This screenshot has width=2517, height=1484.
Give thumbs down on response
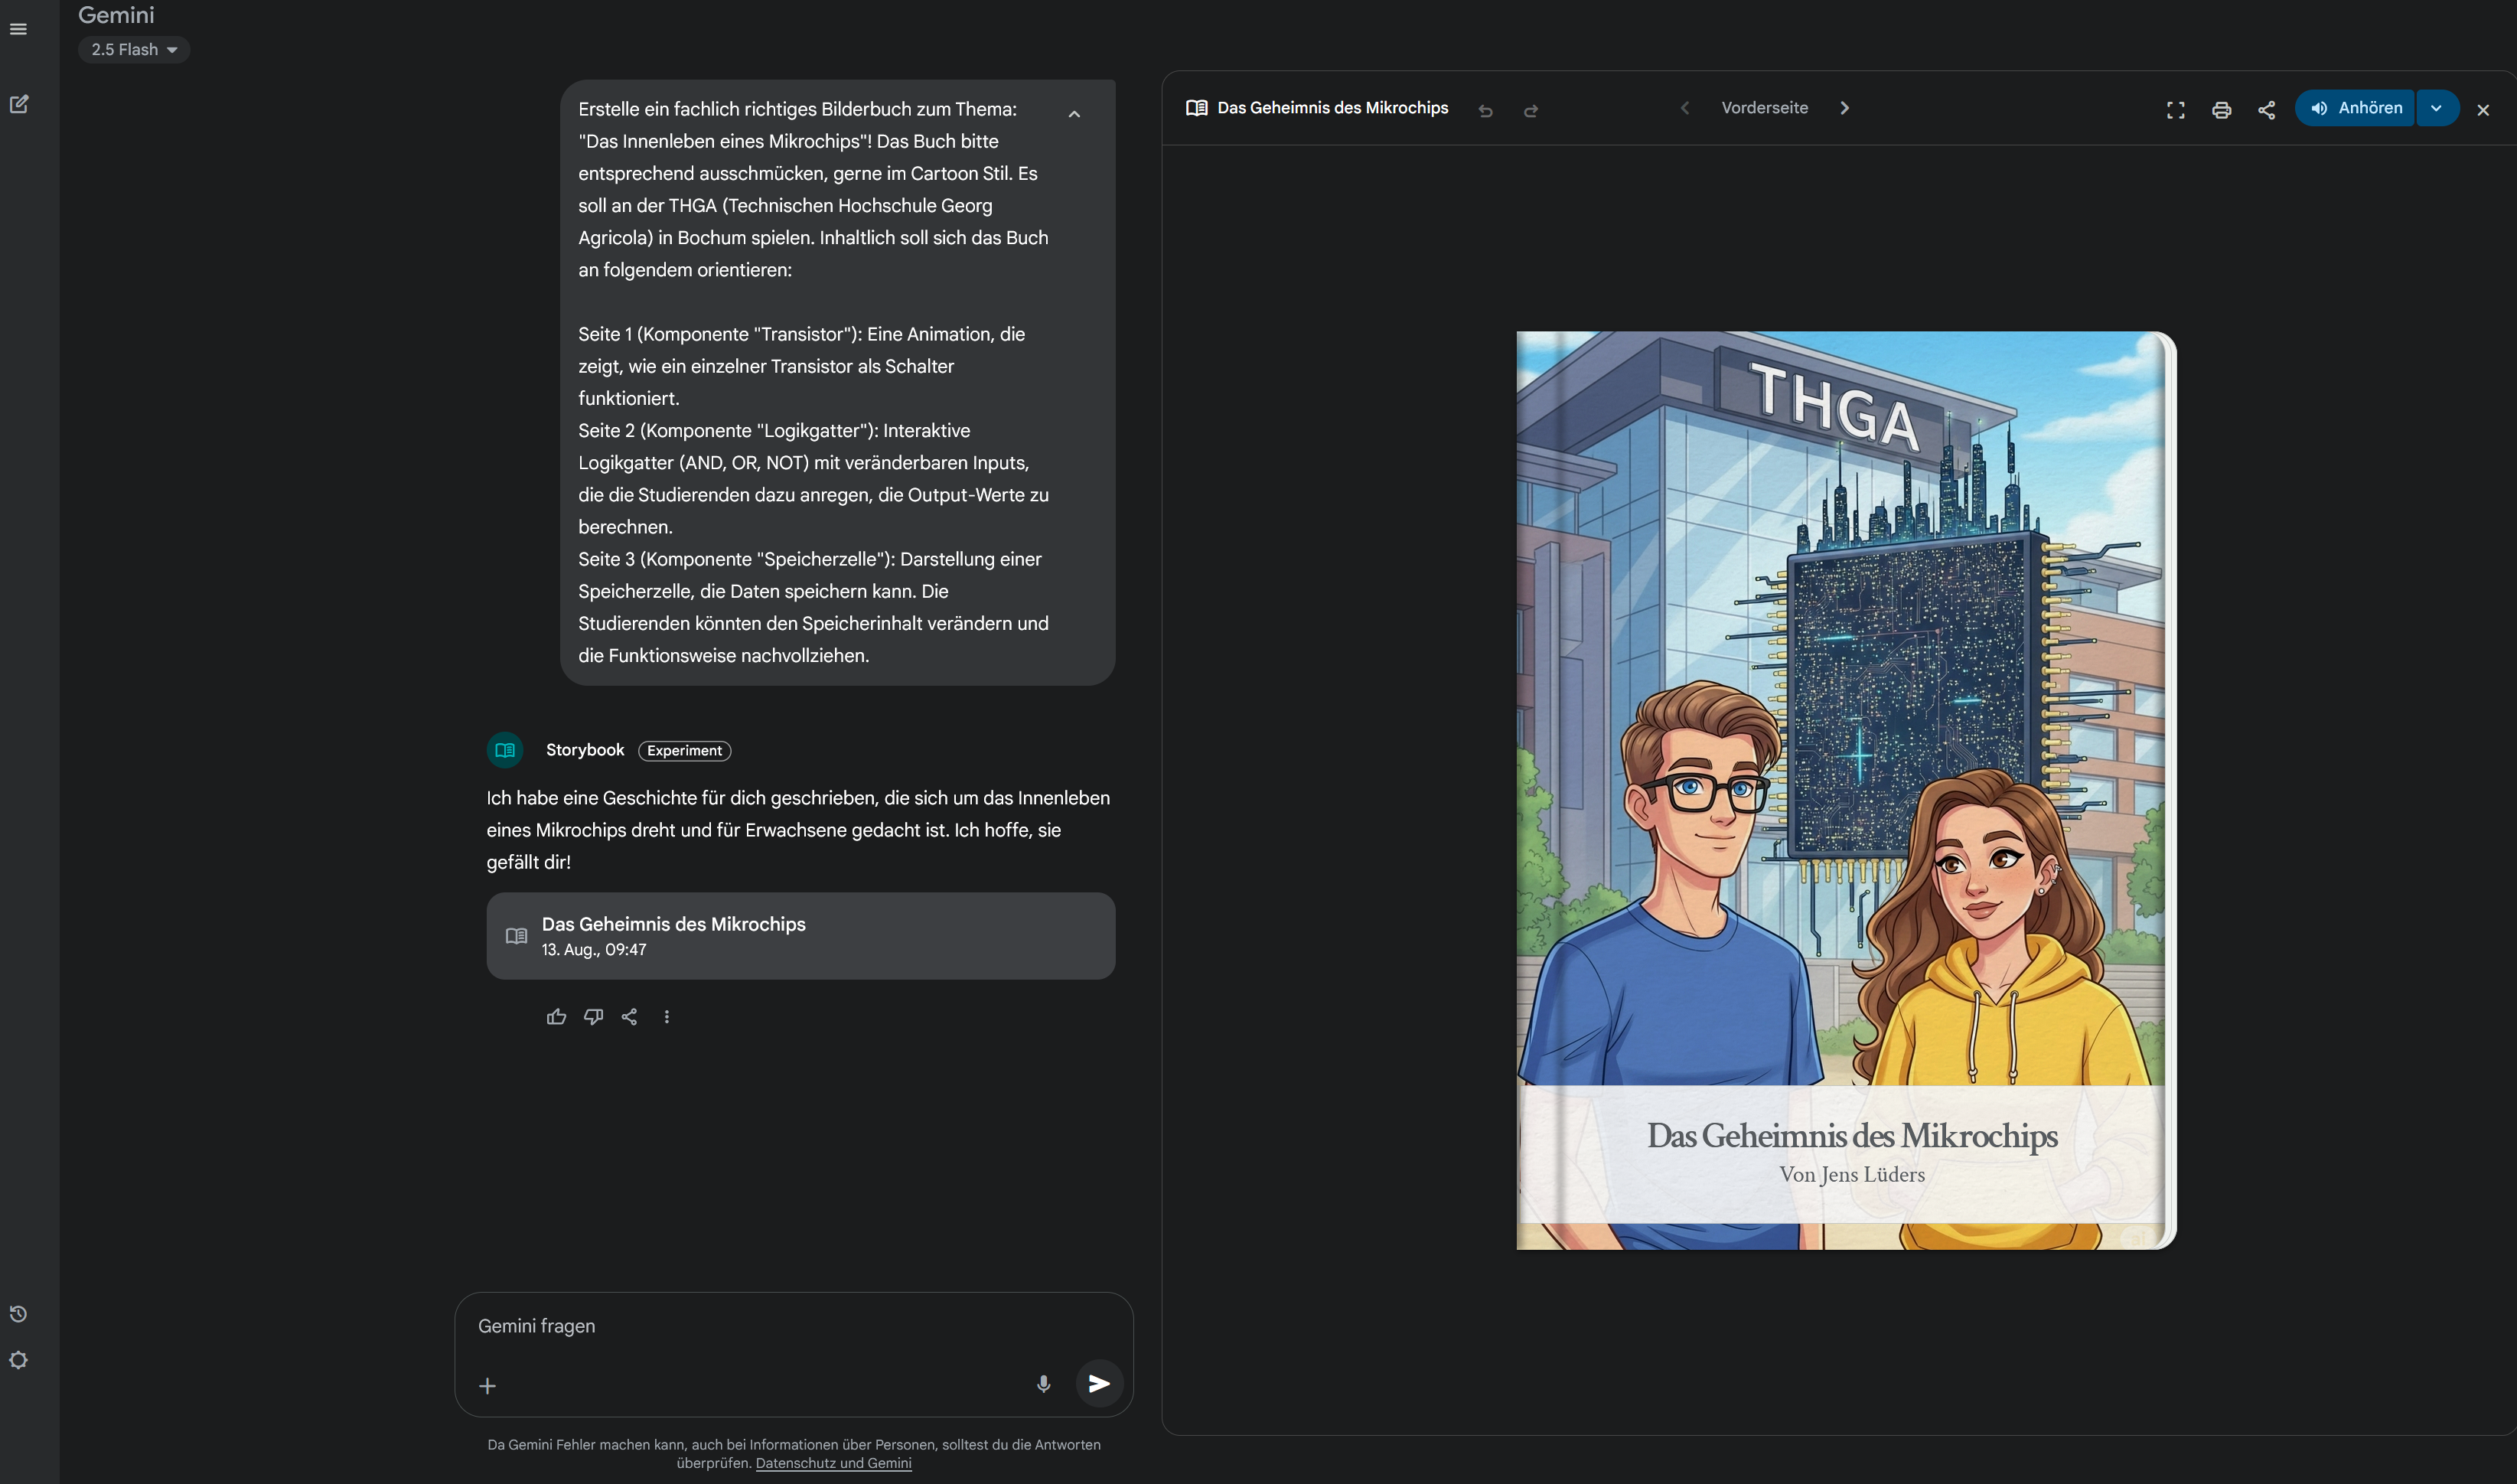594,1017
